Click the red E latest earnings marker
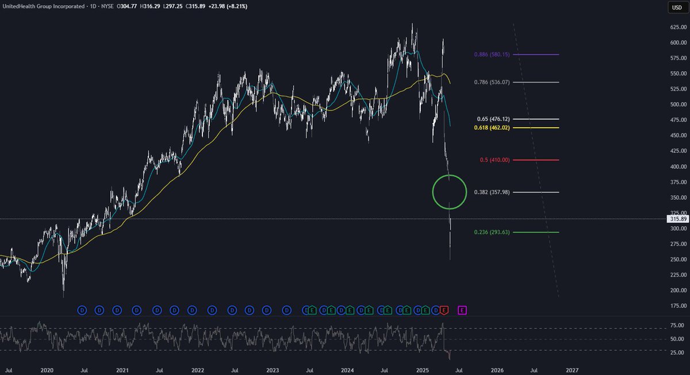Viewport: 690px width, 375px height. coord(445,310)
